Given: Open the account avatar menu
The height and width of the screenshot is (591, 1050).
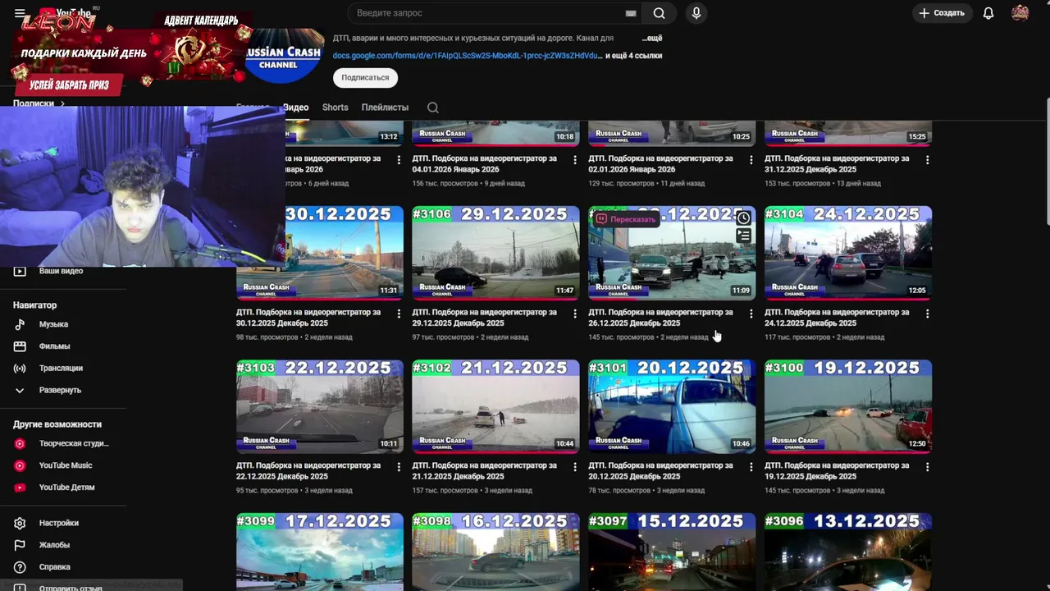Looking at the screenshot, I should coord(1020,13).
